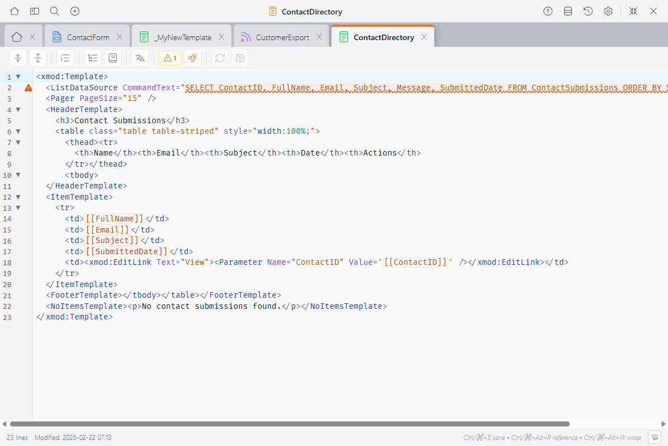Click the 'View' Text attribute value
This screenshot has height=446, width=668.
195,262
